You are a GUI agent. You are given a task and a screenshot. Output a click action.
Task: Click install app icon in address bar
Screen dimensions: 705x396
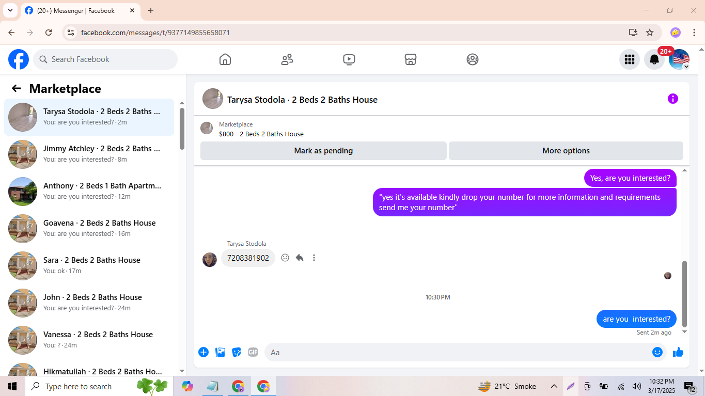coord(633,33)
